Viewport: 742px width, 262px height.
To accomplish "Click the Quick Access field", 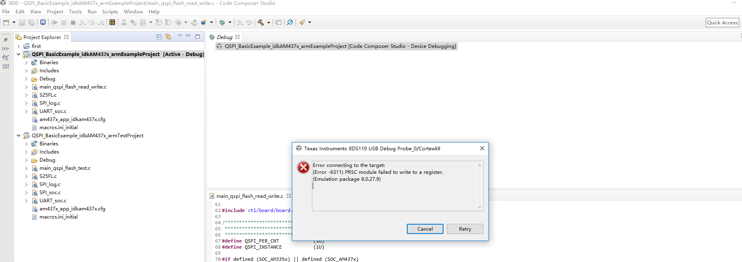I will click(722, 23).
